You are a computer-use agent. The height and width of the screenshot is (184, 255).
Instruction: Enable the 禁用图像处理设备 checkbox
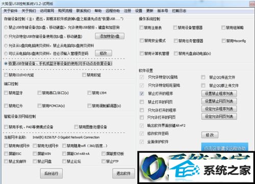click(x=76, y=127)
